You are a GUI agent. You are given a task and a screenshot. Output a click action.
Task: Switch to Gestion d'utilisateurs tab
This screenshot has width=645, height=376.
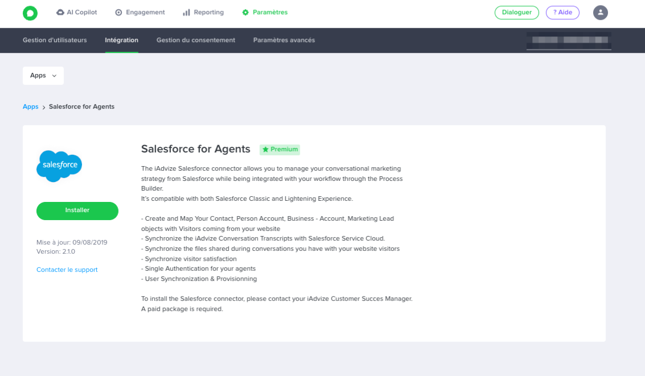click(55, 40)
